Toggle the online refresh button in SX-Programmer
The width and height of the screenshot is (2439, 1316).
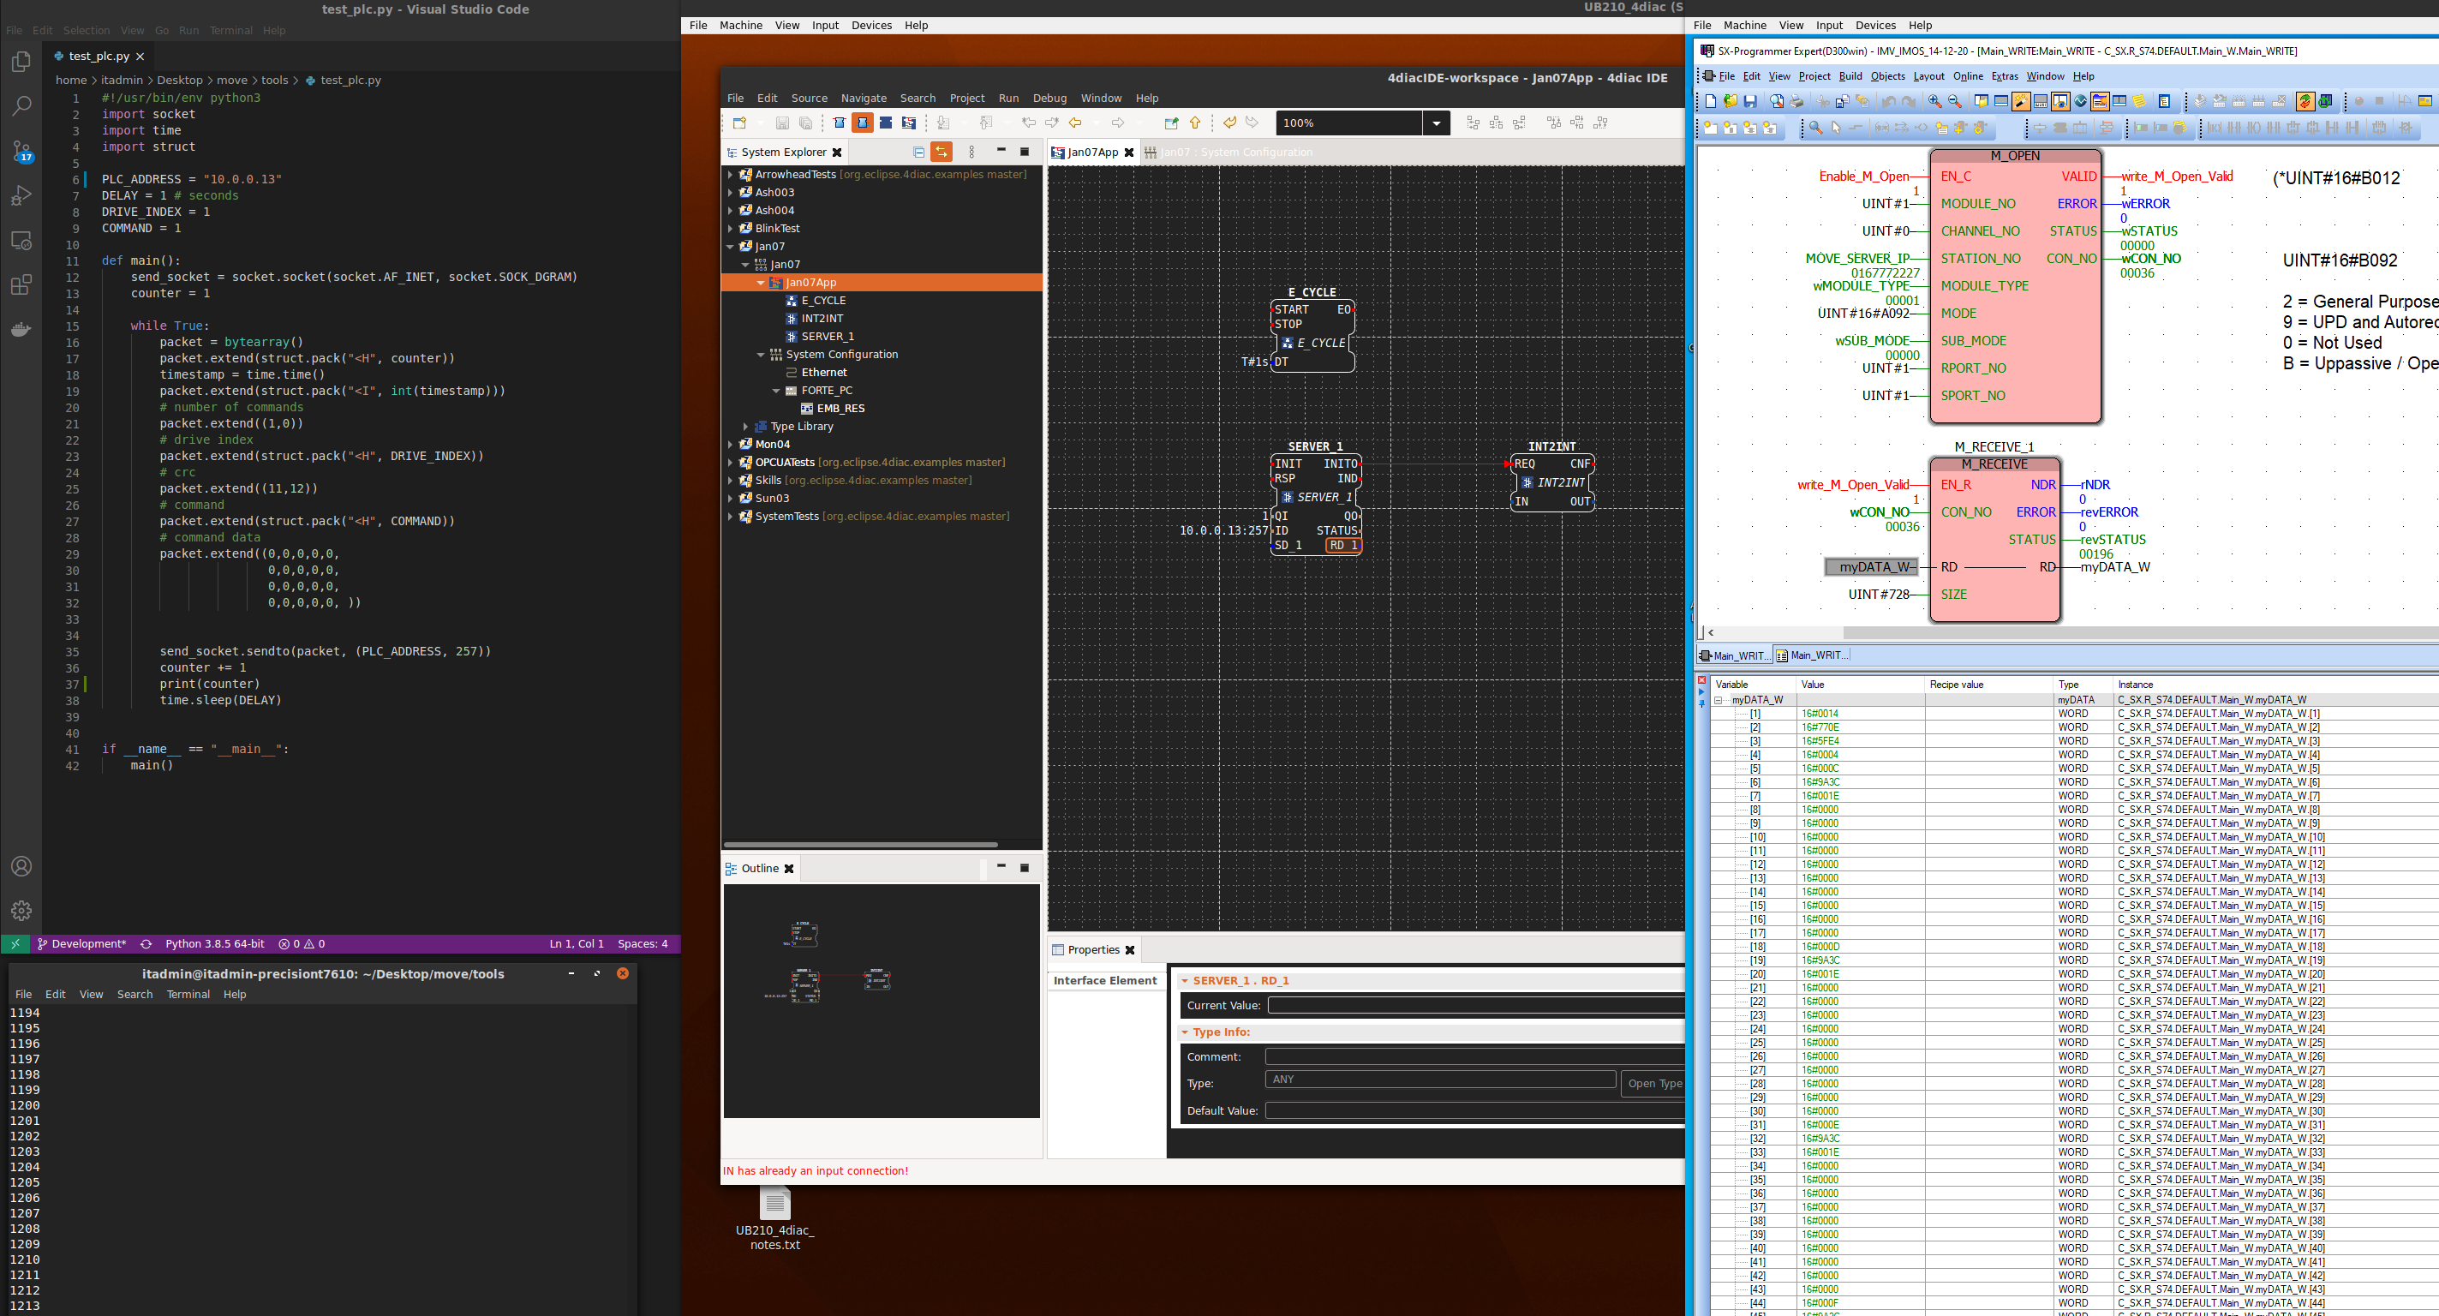2304,101
